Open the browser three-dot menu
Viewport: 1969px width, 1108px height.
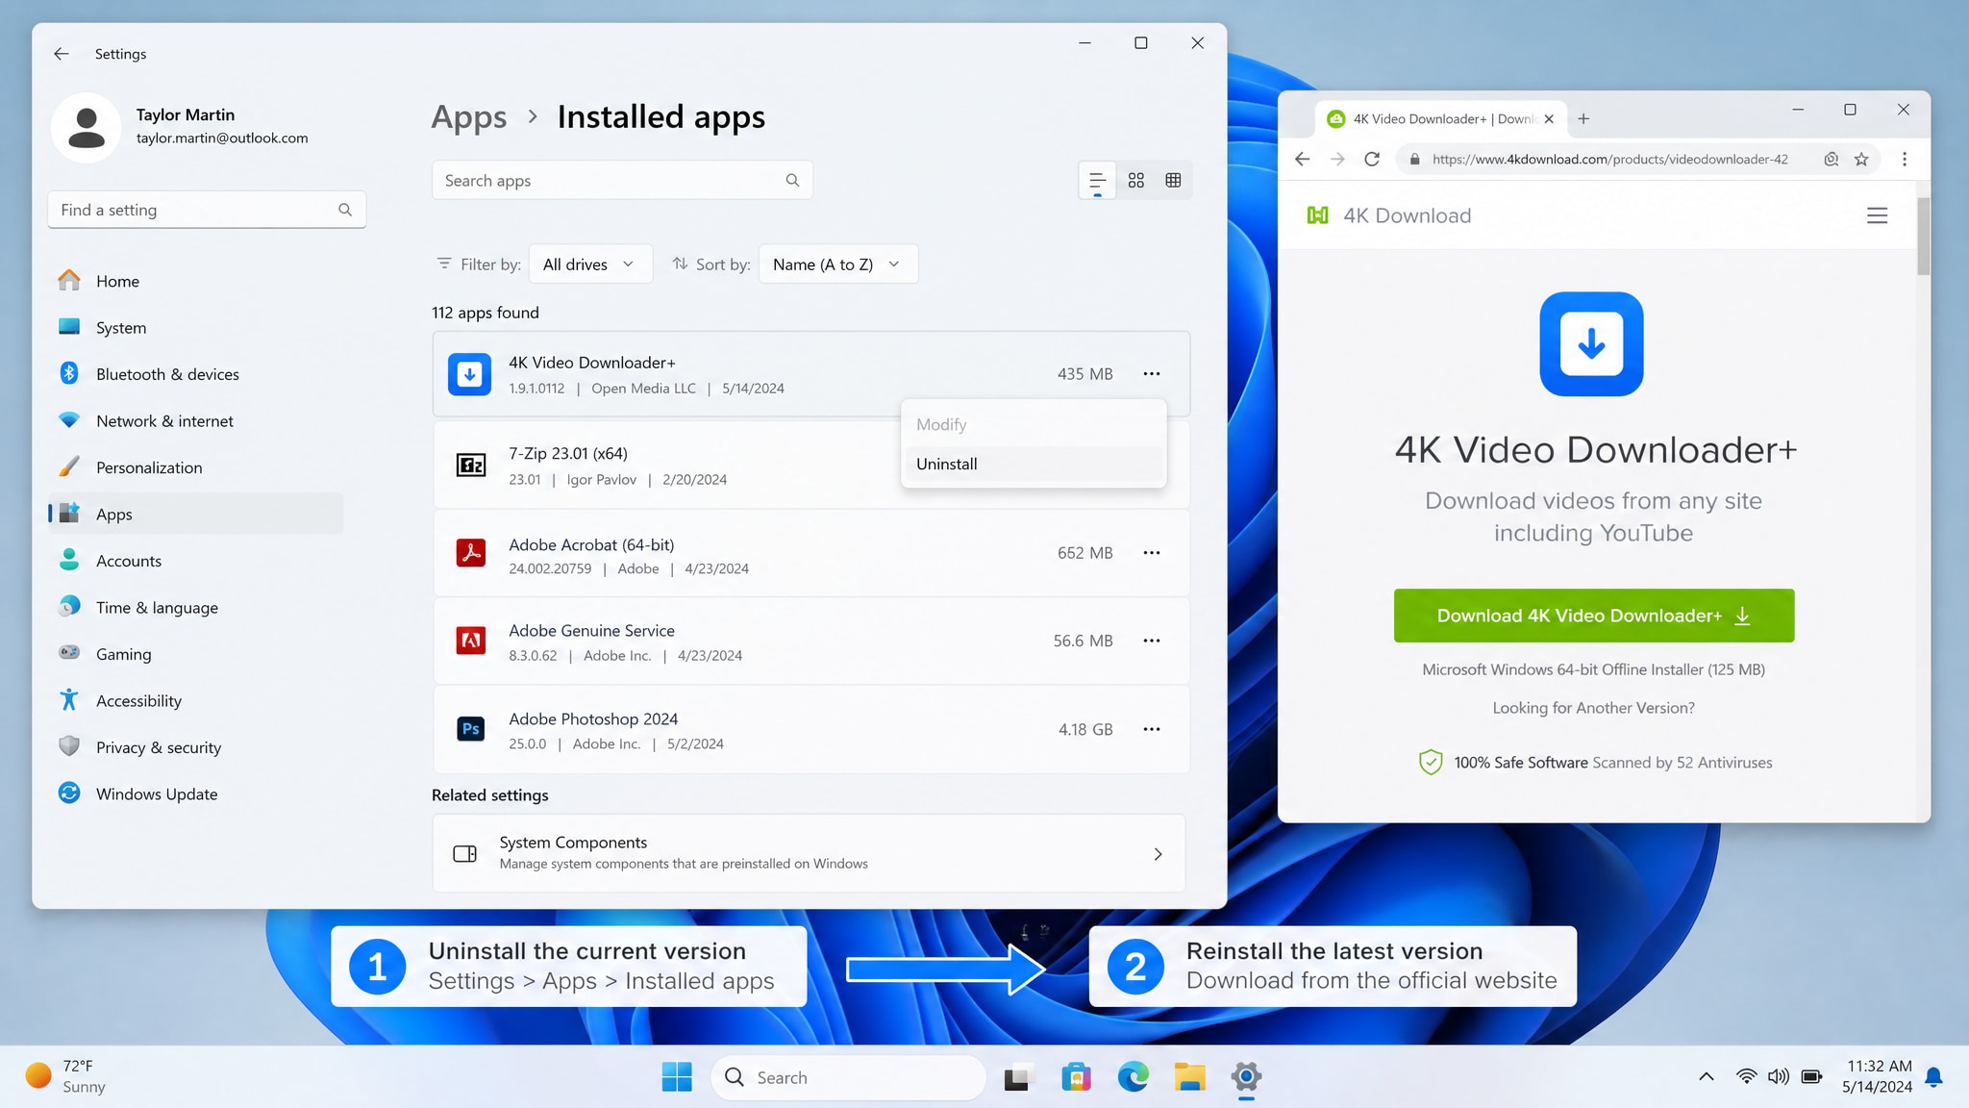tap(1904, 160)
